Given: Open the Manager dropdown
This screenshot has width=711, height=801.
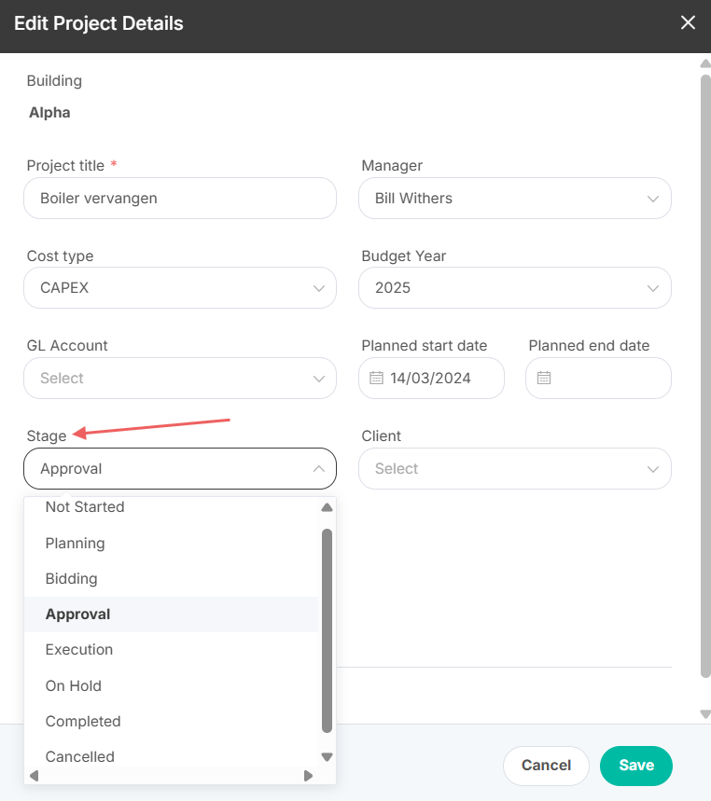Looking at the screenshot, I should point(515,199).
